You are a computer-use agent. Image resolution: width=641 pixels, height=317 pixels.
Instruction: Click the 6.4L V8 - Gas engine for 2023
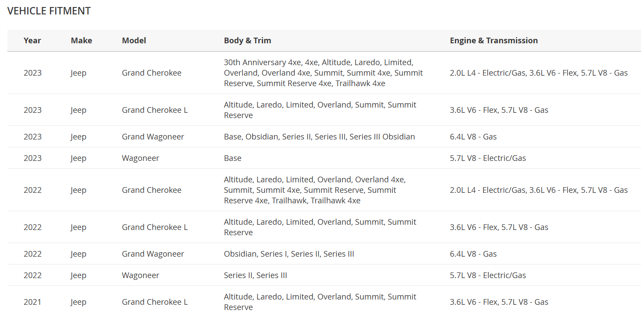pyautogui.click(x=473, y=137)
